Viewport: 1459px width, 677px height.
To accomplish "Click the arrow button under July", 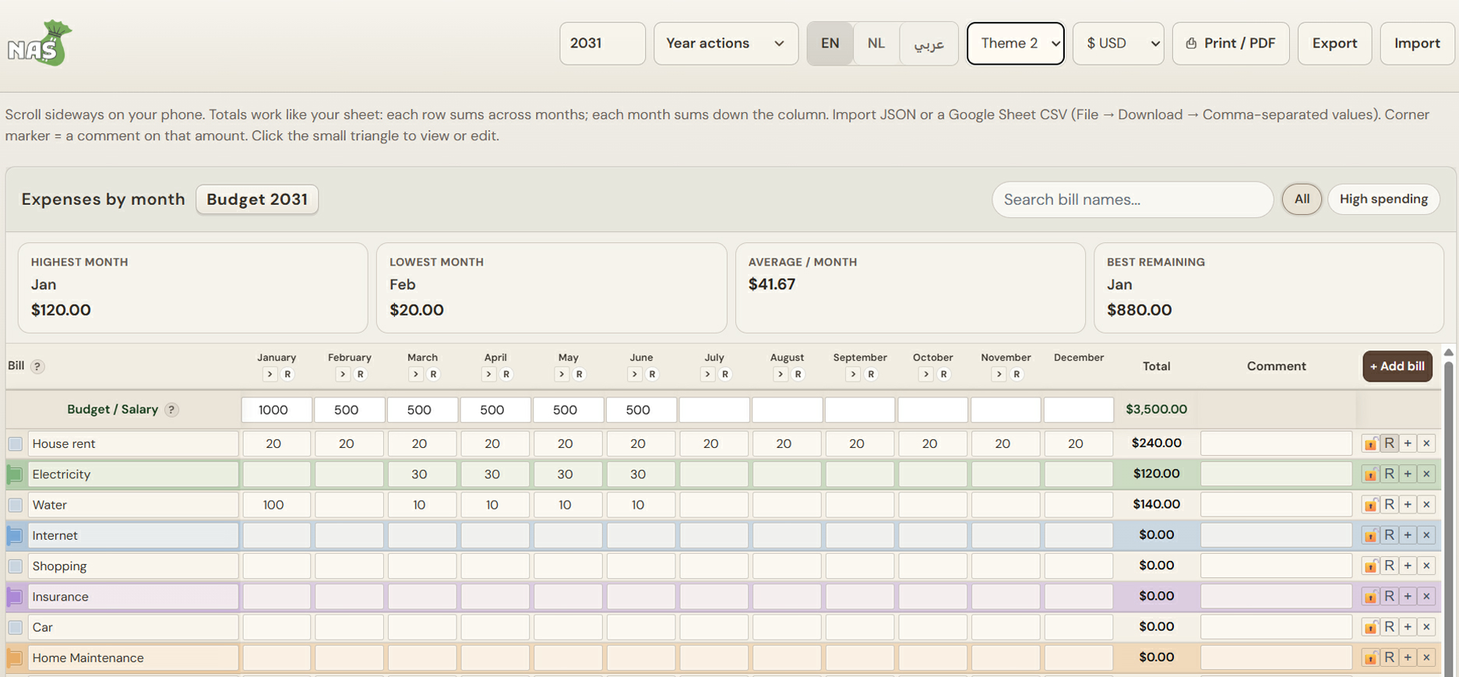I will point(707,375).
